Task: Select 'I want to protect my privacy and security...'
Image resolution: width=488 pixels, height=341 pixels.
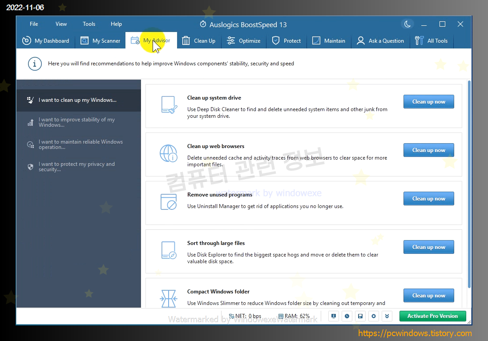Action: click(79, 167)
